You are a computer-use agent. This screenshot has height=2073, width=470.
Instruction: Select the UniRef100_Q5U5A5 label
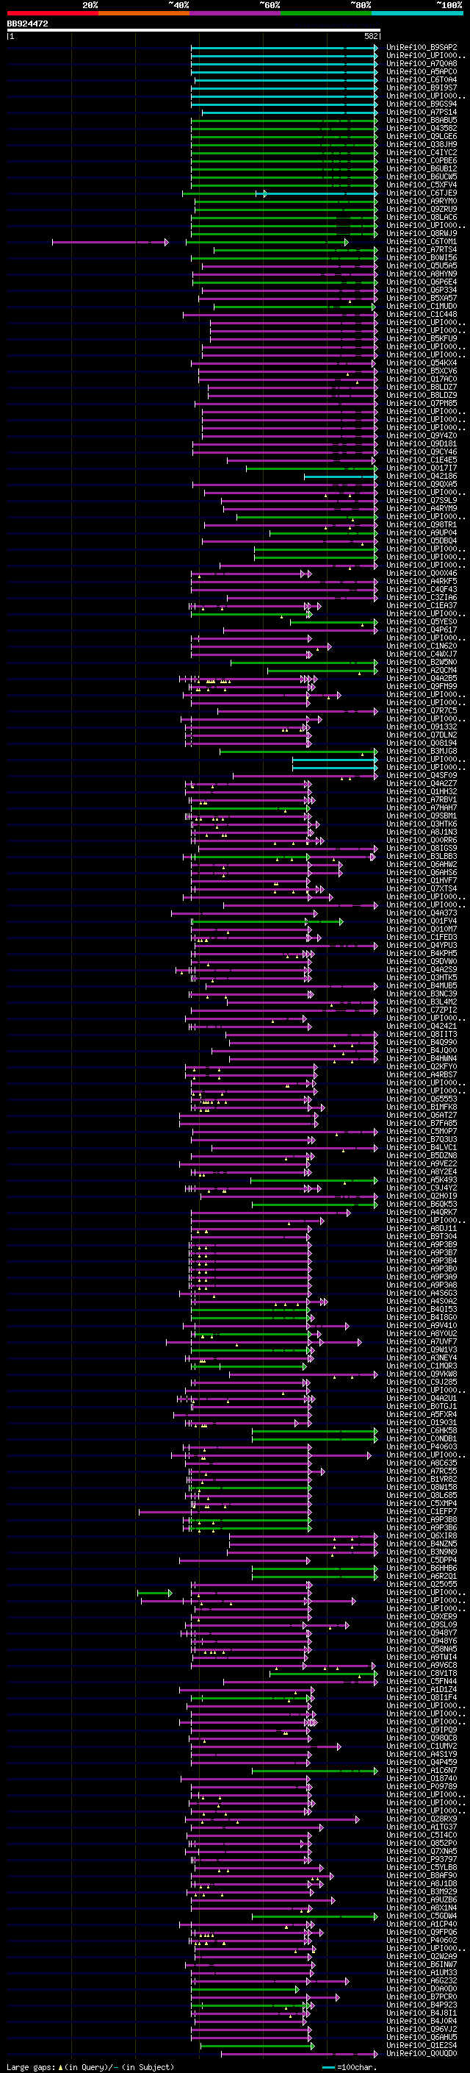coord(422,265)
